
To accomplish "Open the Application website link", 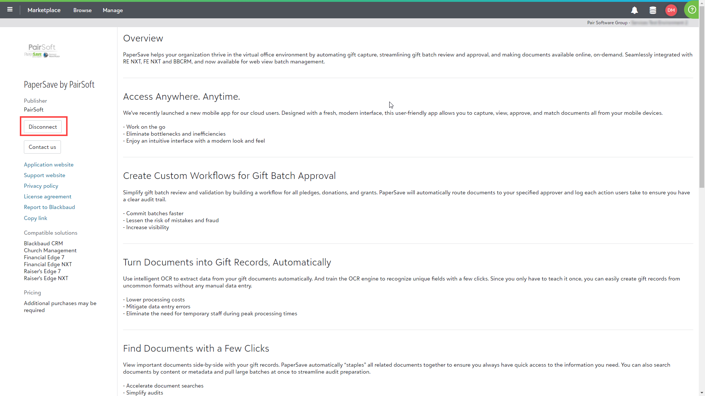I will coord(48,165).
